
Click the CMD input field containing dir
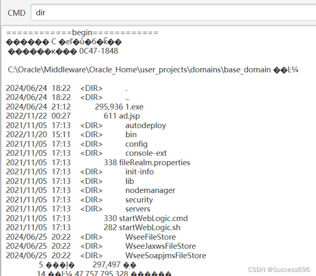[173, 12]
